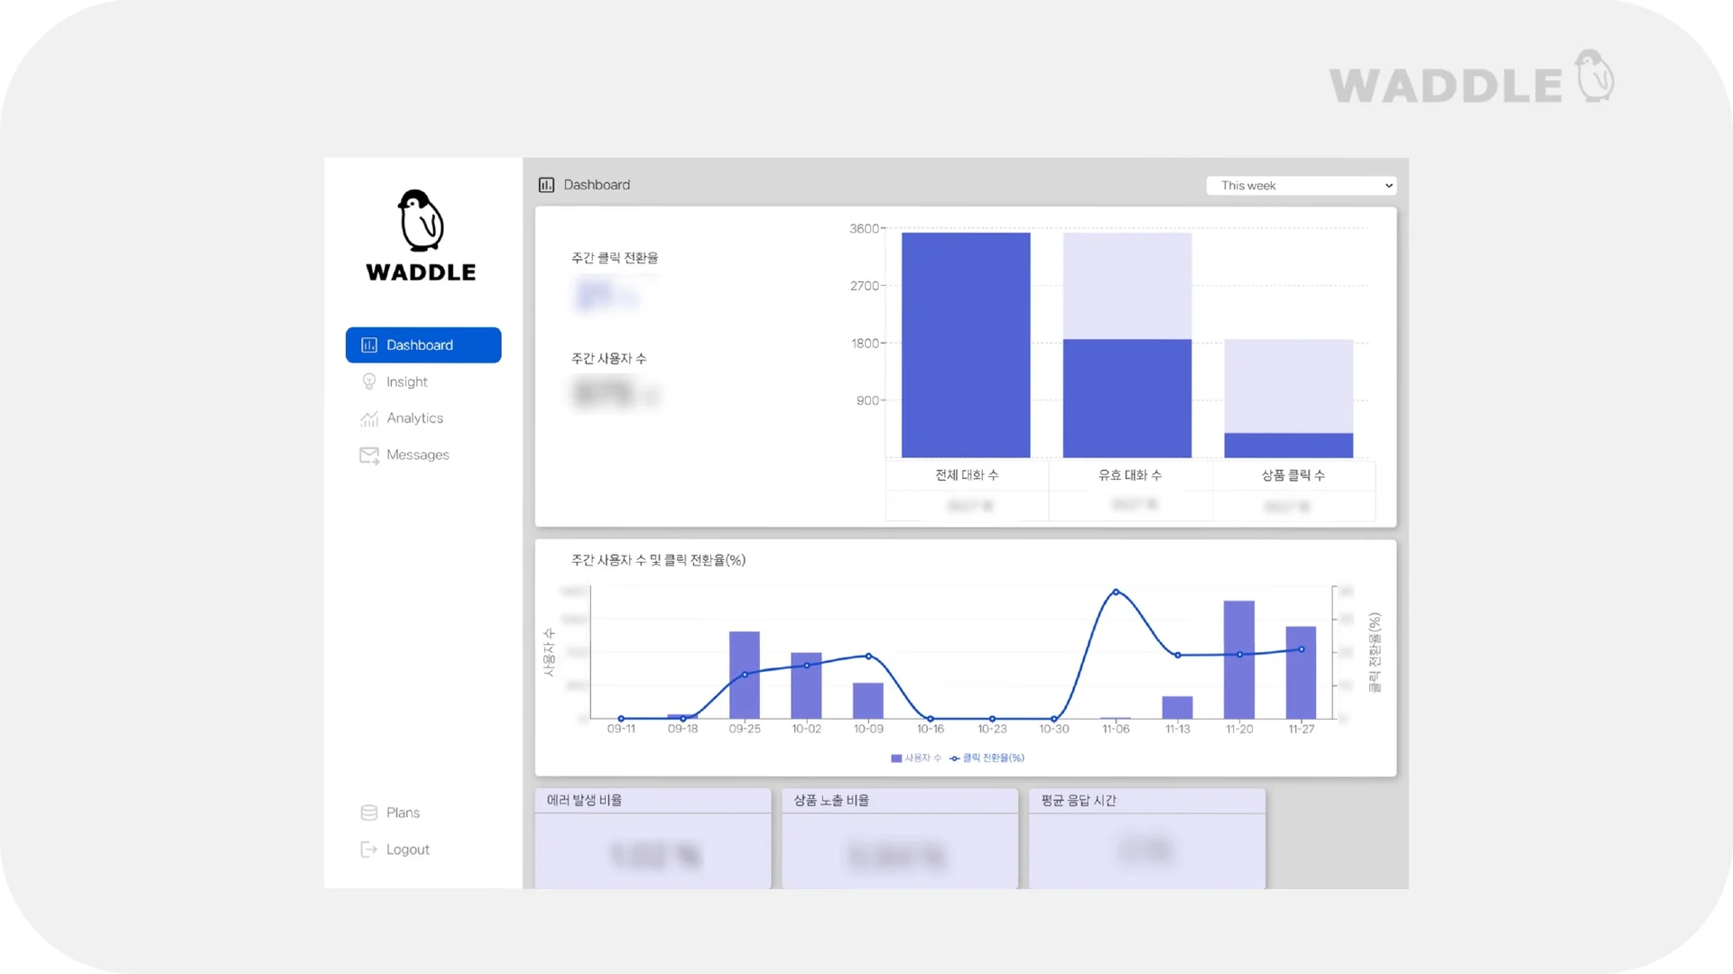Click the Logout link
This screenshot has width=1733, height=974.
tap(407, 850)
